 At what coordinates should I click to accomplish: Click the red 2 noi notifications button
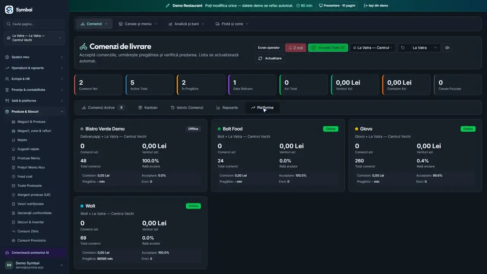pyautogui.click(x=296, y=48)
